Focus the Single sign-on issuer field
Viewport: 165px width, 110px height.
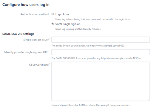pos(101,40)
